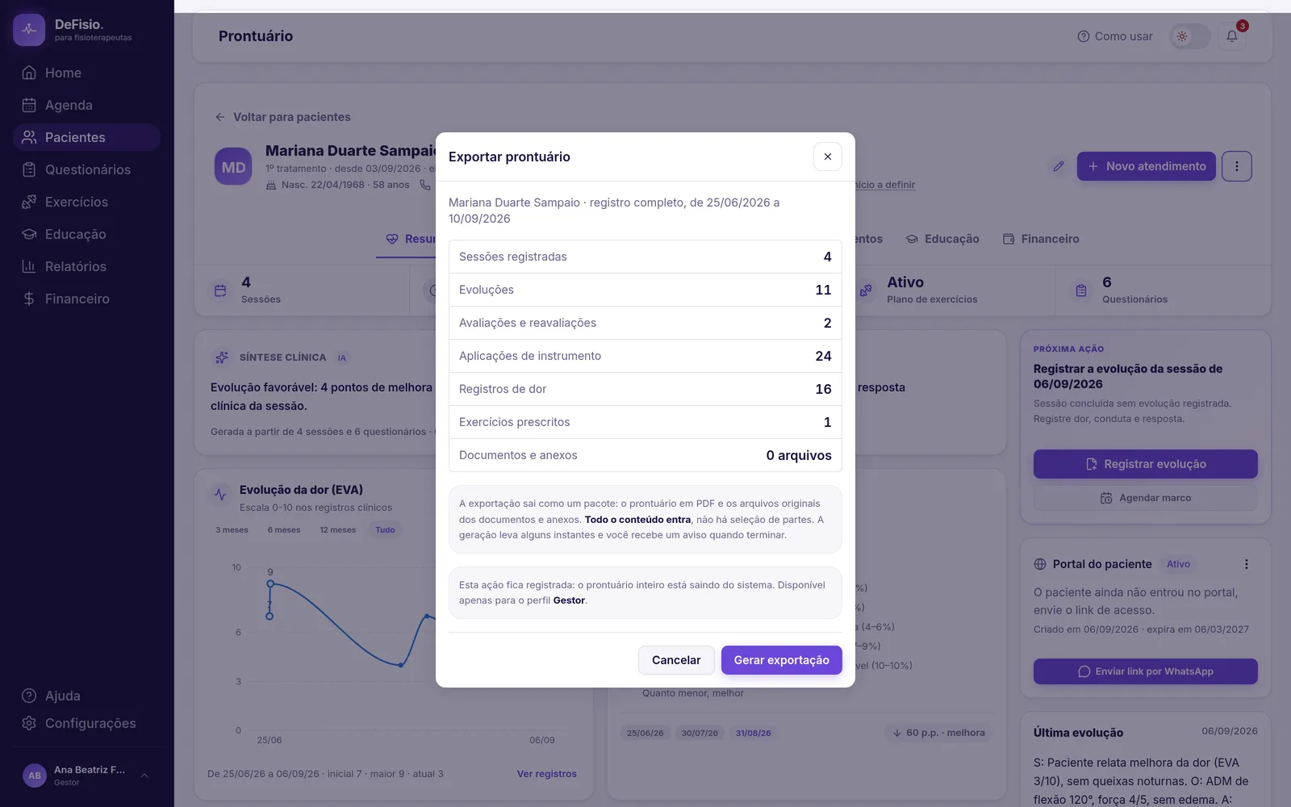Click the Ajuda help icon
The width and height of the screenshot is (1291, 807).
tap(29, 696)
